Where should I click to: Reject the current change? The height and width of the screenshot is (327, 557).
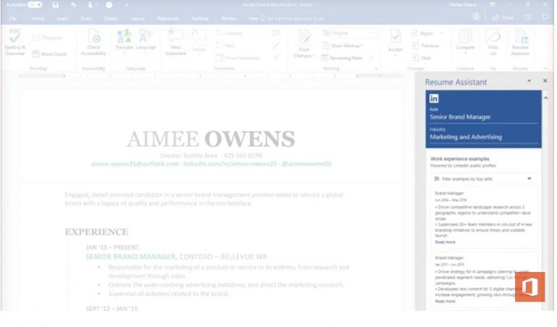coord(422,33)
